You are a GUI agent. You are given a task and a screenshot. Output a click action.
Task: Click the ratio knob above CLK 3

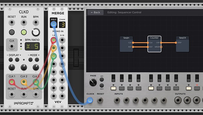point(36,67)
